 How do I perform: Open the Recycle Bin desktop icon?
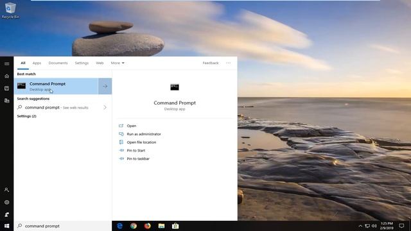pyautogui.click(x=10, y=10)
